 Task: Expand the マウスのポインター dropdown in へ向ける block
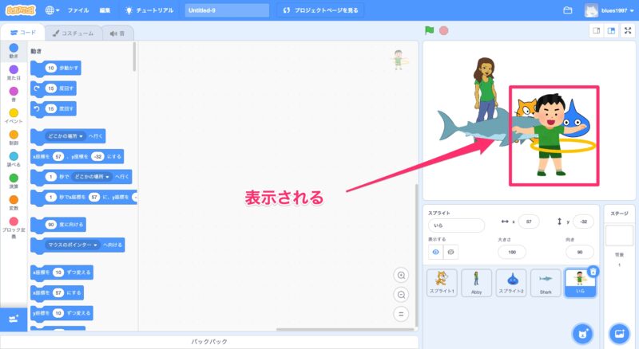tap(74, 245)
